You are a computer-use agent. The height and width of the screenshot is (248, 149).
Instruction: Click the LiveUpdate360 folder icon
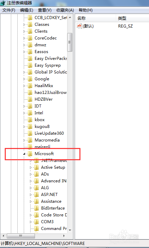[30, 133]
